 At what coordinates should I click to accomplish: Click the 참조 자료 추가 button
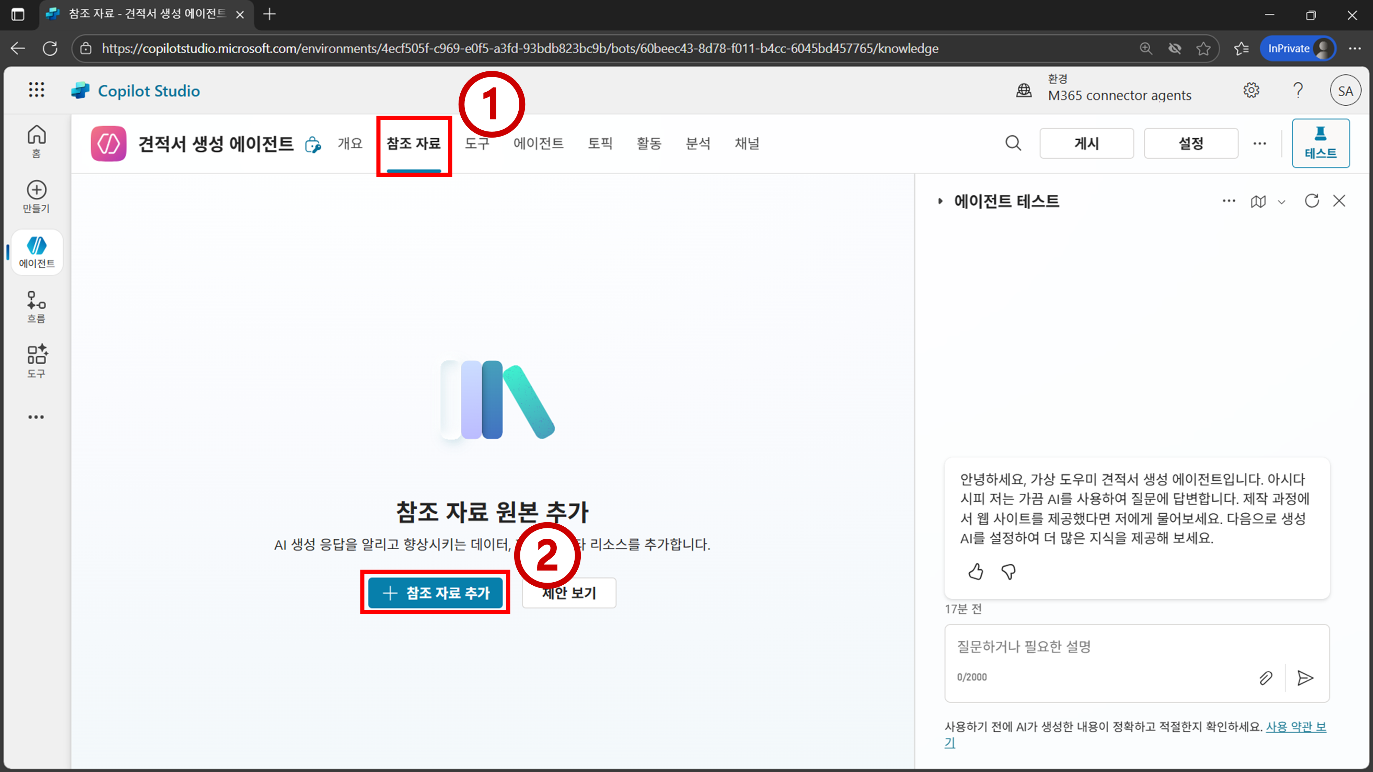point(436,593)
